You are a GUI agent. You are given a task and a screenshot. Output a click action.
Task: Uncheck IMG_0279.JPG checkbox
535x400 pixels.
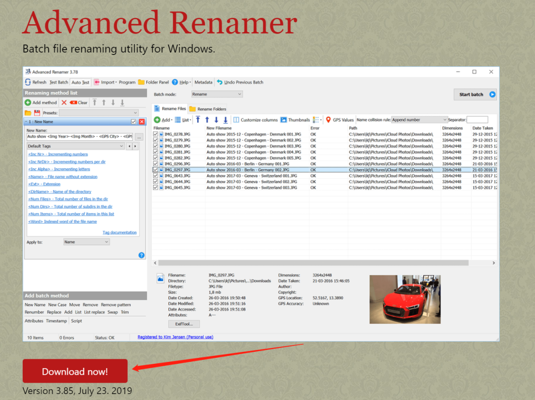(156, 140)
